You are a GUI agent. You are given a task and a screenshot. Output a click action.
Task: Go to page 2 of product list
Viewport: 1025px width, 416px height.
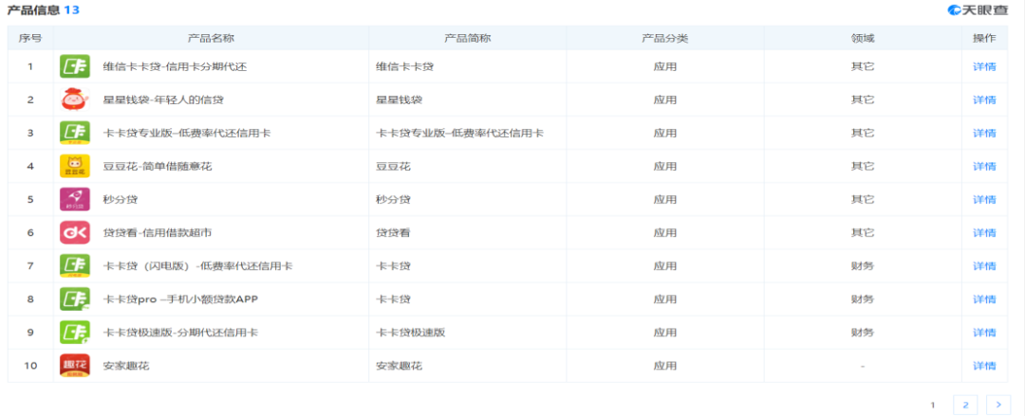pos(965,405)
